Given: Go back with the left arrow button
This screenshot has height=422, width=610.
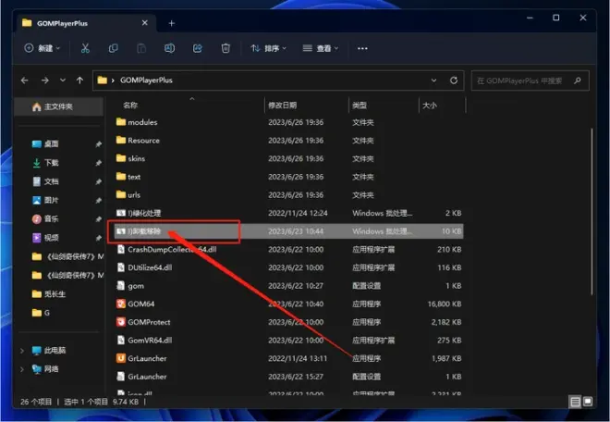Looking at the screenshot, I should (25, 81).
